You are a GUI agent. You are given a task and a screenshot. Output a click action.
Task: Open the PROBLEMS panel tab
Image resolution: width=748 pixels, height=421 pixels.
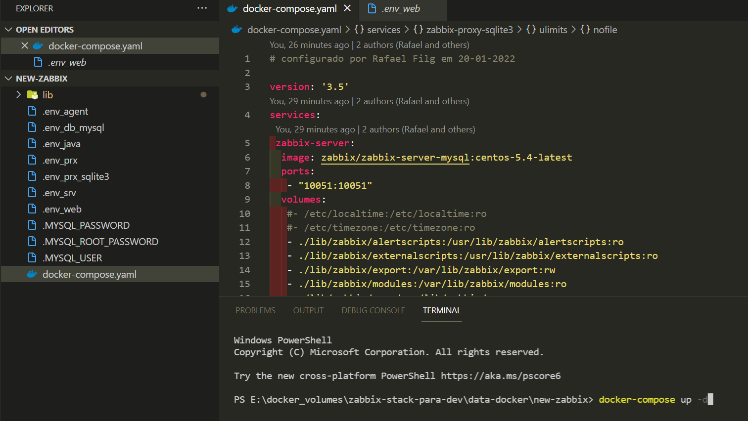(x=255, y=310)
